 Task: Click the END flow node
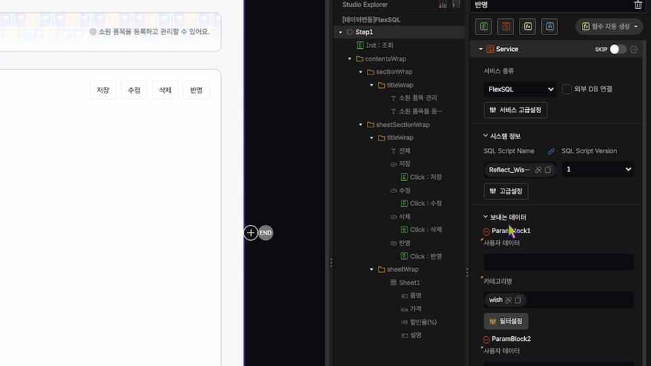[x=266, y=232]
